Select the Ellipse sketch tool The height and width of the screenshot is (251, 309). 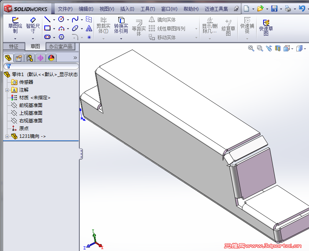pos(75,28)
